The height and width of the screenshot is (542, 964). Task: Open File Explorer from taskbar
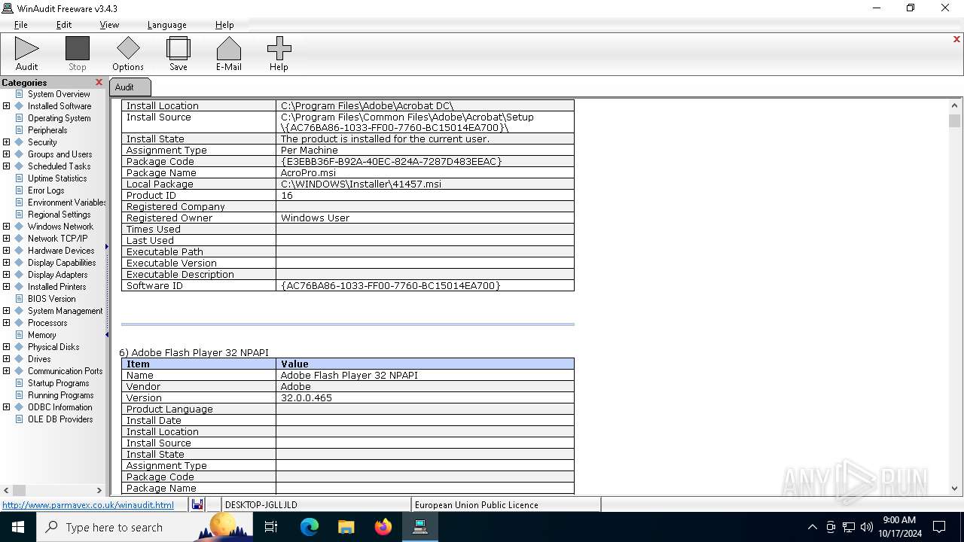click(346, 527)
